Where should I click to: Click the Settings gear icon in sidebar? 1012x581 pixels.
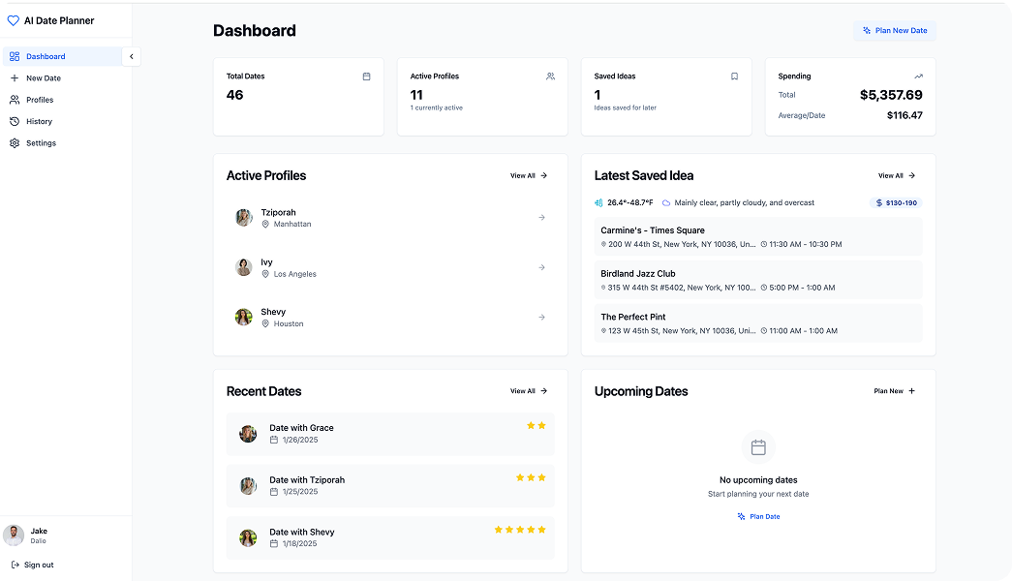pos(16,142)
